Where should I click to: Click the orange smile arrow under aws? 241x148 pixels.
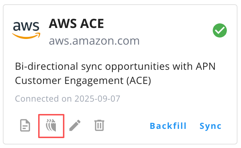coord(26,35)
